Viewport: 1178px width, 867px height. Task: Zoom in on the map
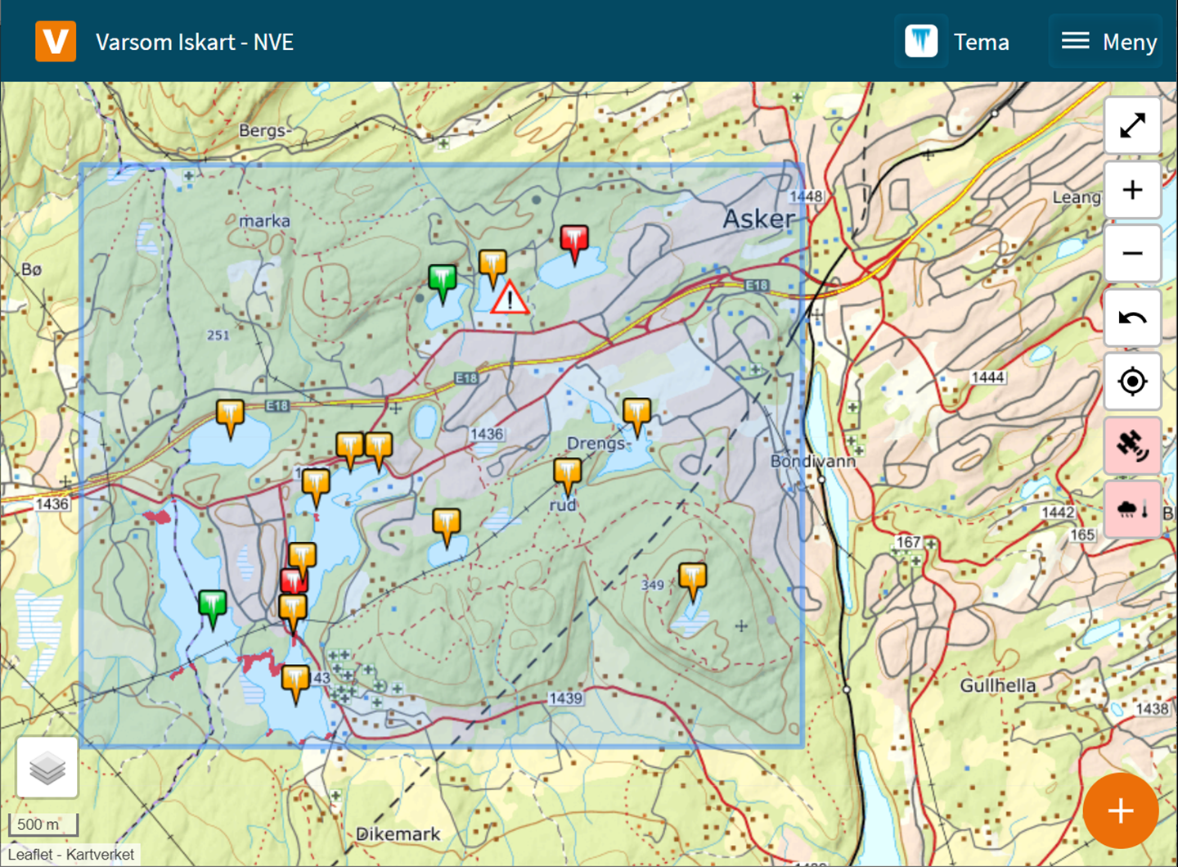(1132, 190)
